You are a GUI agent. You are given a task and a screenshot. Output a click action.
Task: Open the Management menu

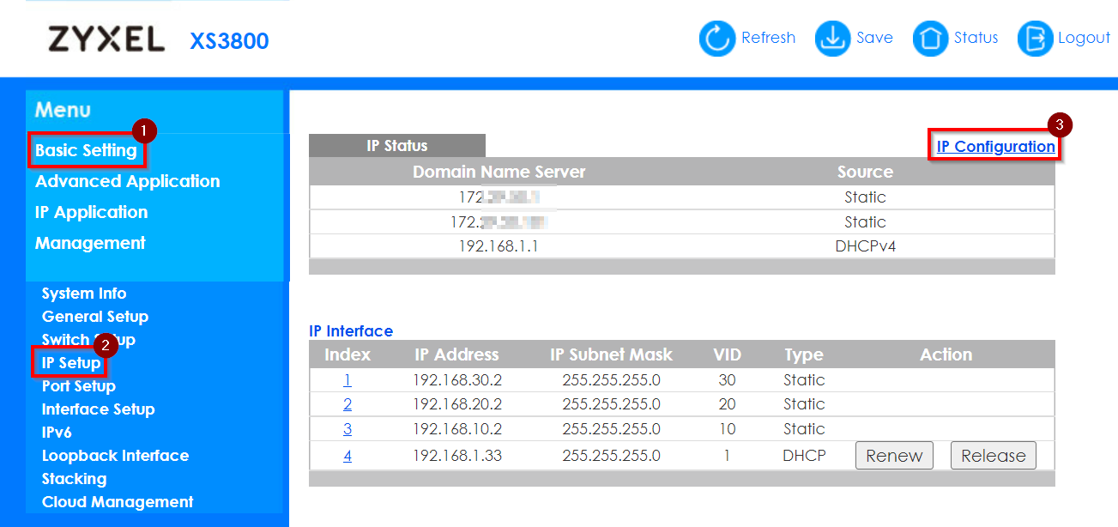tap(90, 243)
